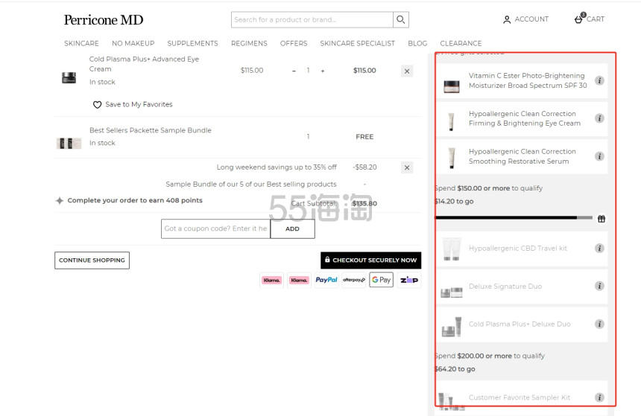
Task: Click the second Klarna payment icon
Action: coord(299,280)
